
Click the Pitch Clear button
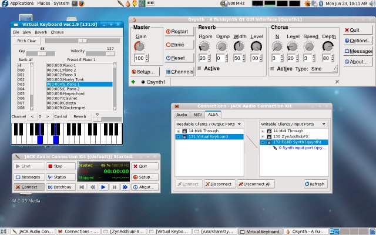point(26,41)
